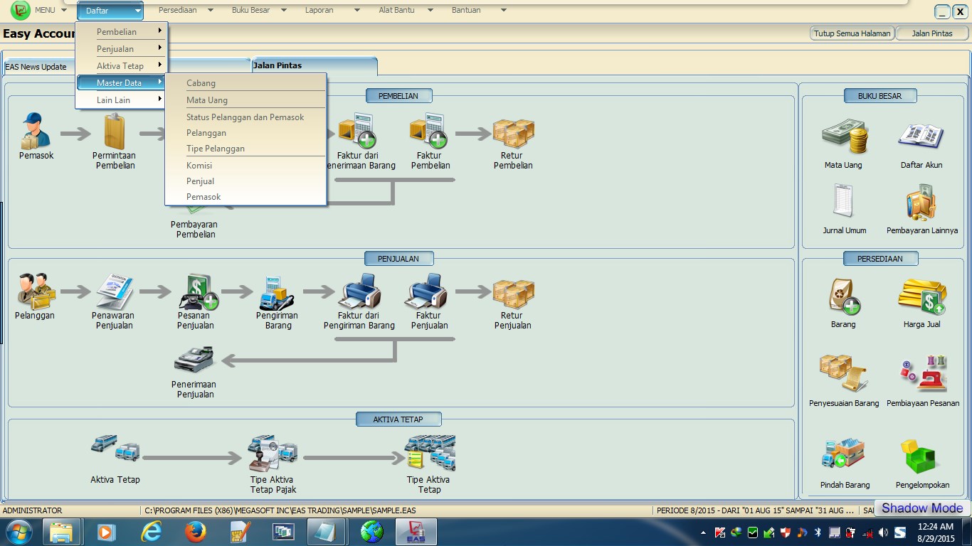Screen dimensions: 972x546
Task: Open Barang sack icon in Persediaan
Action: coord(845,296)
